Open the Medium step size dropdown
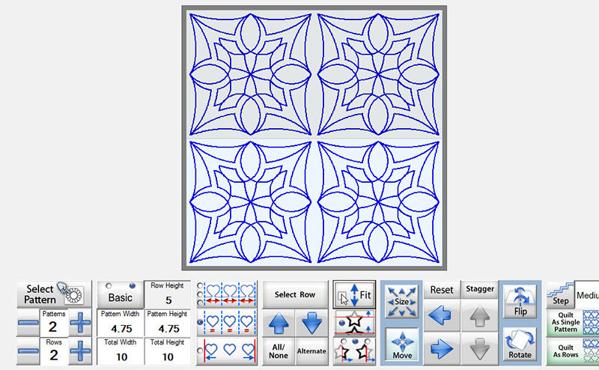 tap(588, 294)
